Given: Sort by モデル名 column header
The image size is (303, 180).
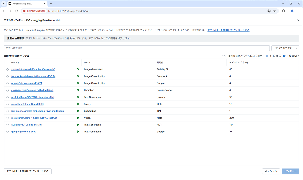Looking at the screenshot, I should point(15,62).
